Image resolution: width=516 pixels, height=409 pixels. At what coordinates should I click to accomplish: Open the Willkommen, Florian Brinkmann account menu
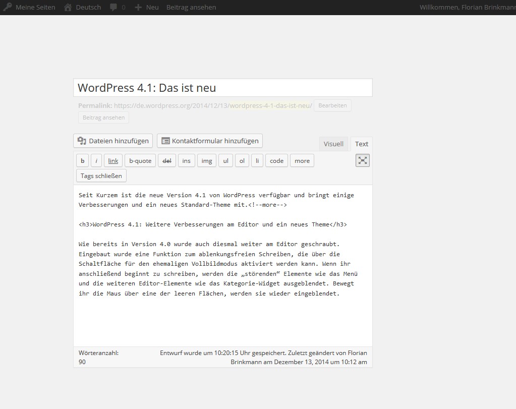click(468, 7)
